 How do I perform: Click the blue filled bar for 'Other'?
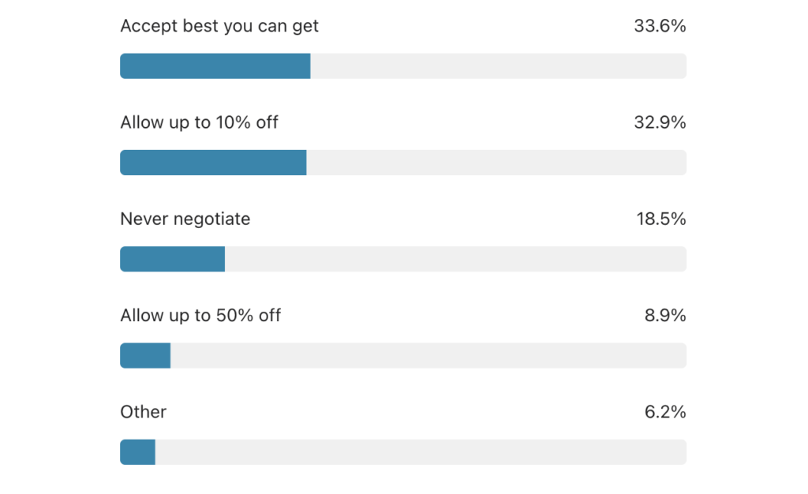pyautogui.click(x=137, y=452)
